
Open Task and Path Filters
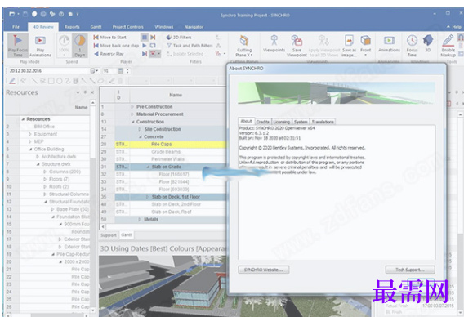(x=190, y=46)
